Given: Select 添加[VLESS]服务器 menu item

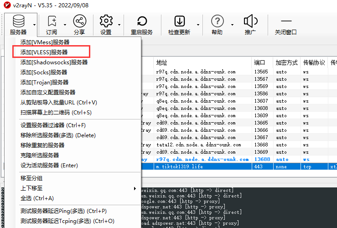Looking at the screenshot, I should coord(44,52).
